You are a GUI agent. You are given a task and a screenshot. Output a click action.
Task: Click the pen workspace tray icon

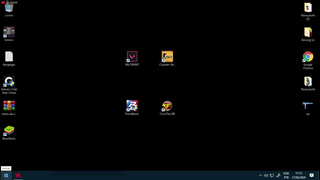click(x=278, y=175)
